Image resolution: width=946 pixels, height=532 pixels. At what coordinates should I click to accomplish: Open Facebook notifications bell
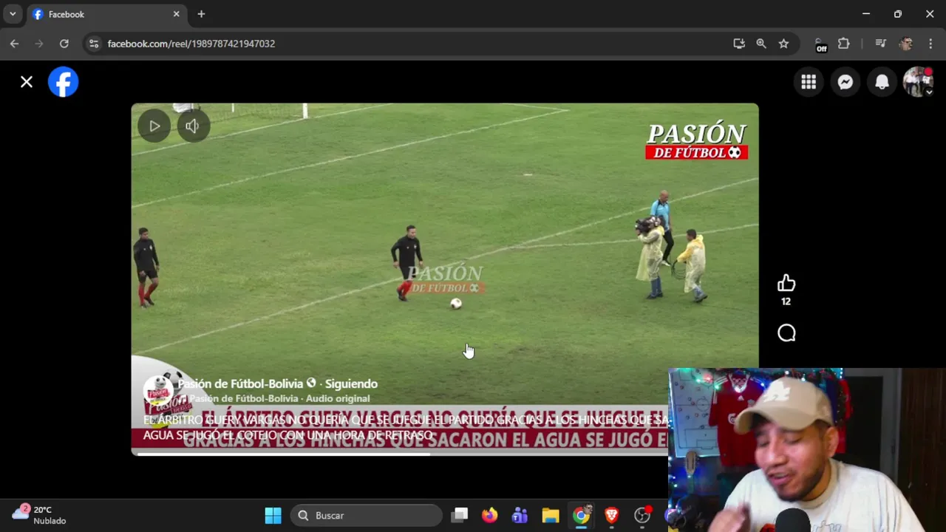pos(882,82)
